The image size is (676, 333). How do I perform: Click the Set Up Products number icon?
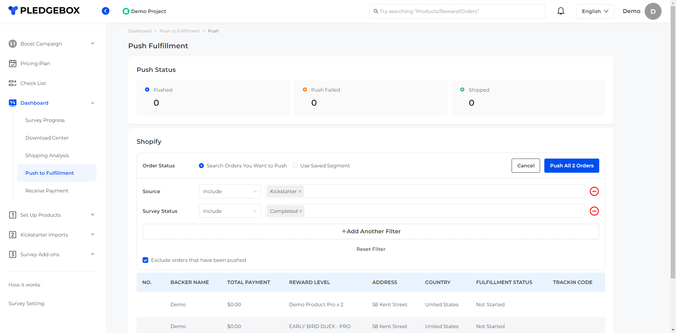tap(13, 215)
